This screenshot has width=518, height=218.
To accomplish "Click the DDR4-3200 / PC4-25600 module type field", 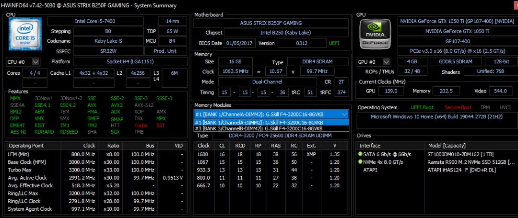I will point(280,136).
